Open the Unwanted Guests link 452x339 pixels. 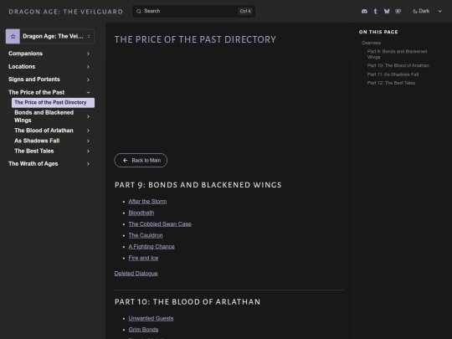coord(151,318)
